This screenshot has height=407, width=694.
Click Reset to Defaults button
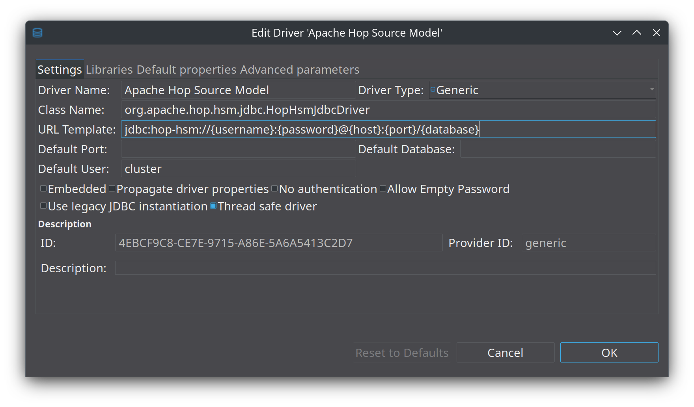pos(402,353)
